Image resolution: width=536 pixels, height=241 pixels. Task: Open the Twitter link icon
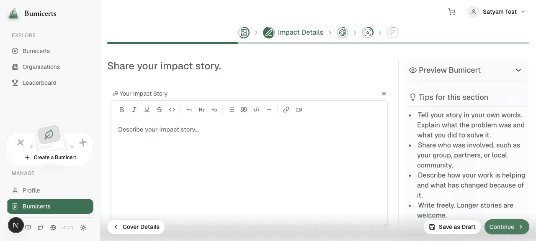[41, 228]
